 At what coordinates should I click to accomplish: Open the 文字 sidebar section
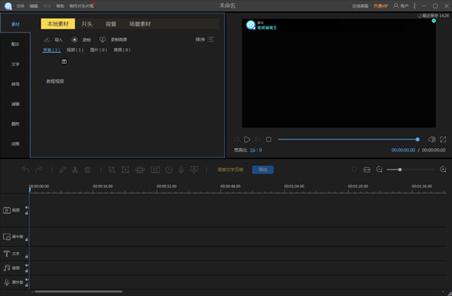[x=15, y=64]
